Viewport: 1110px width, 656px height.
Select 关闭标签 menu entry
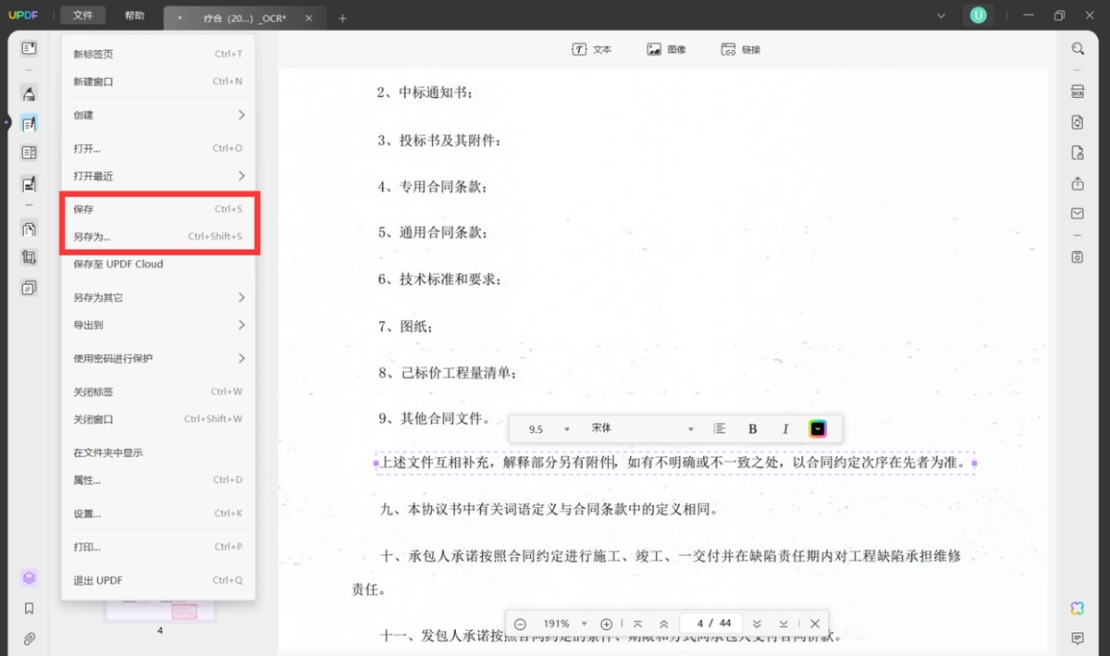pyautogui.click(x=158, y=391)
